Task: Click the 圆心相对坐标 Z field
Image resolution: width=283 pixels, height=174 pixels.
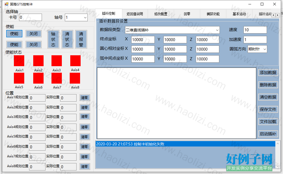Action: tap(208, 49)
